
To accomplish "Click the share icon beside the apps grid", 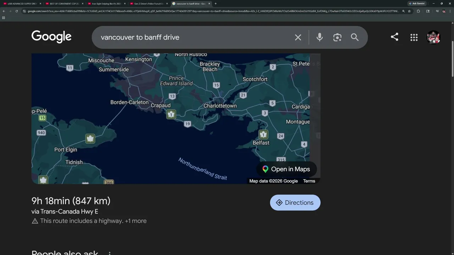I will click(394, 37).
